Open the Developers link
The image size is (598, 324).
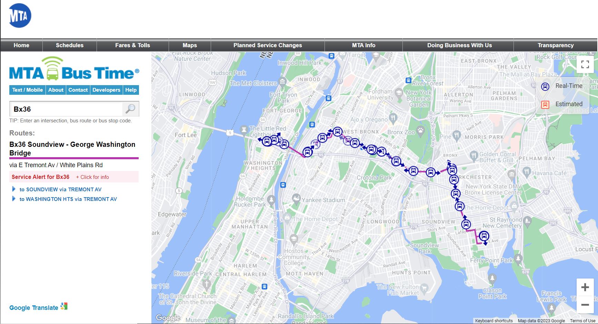[106, 90]
